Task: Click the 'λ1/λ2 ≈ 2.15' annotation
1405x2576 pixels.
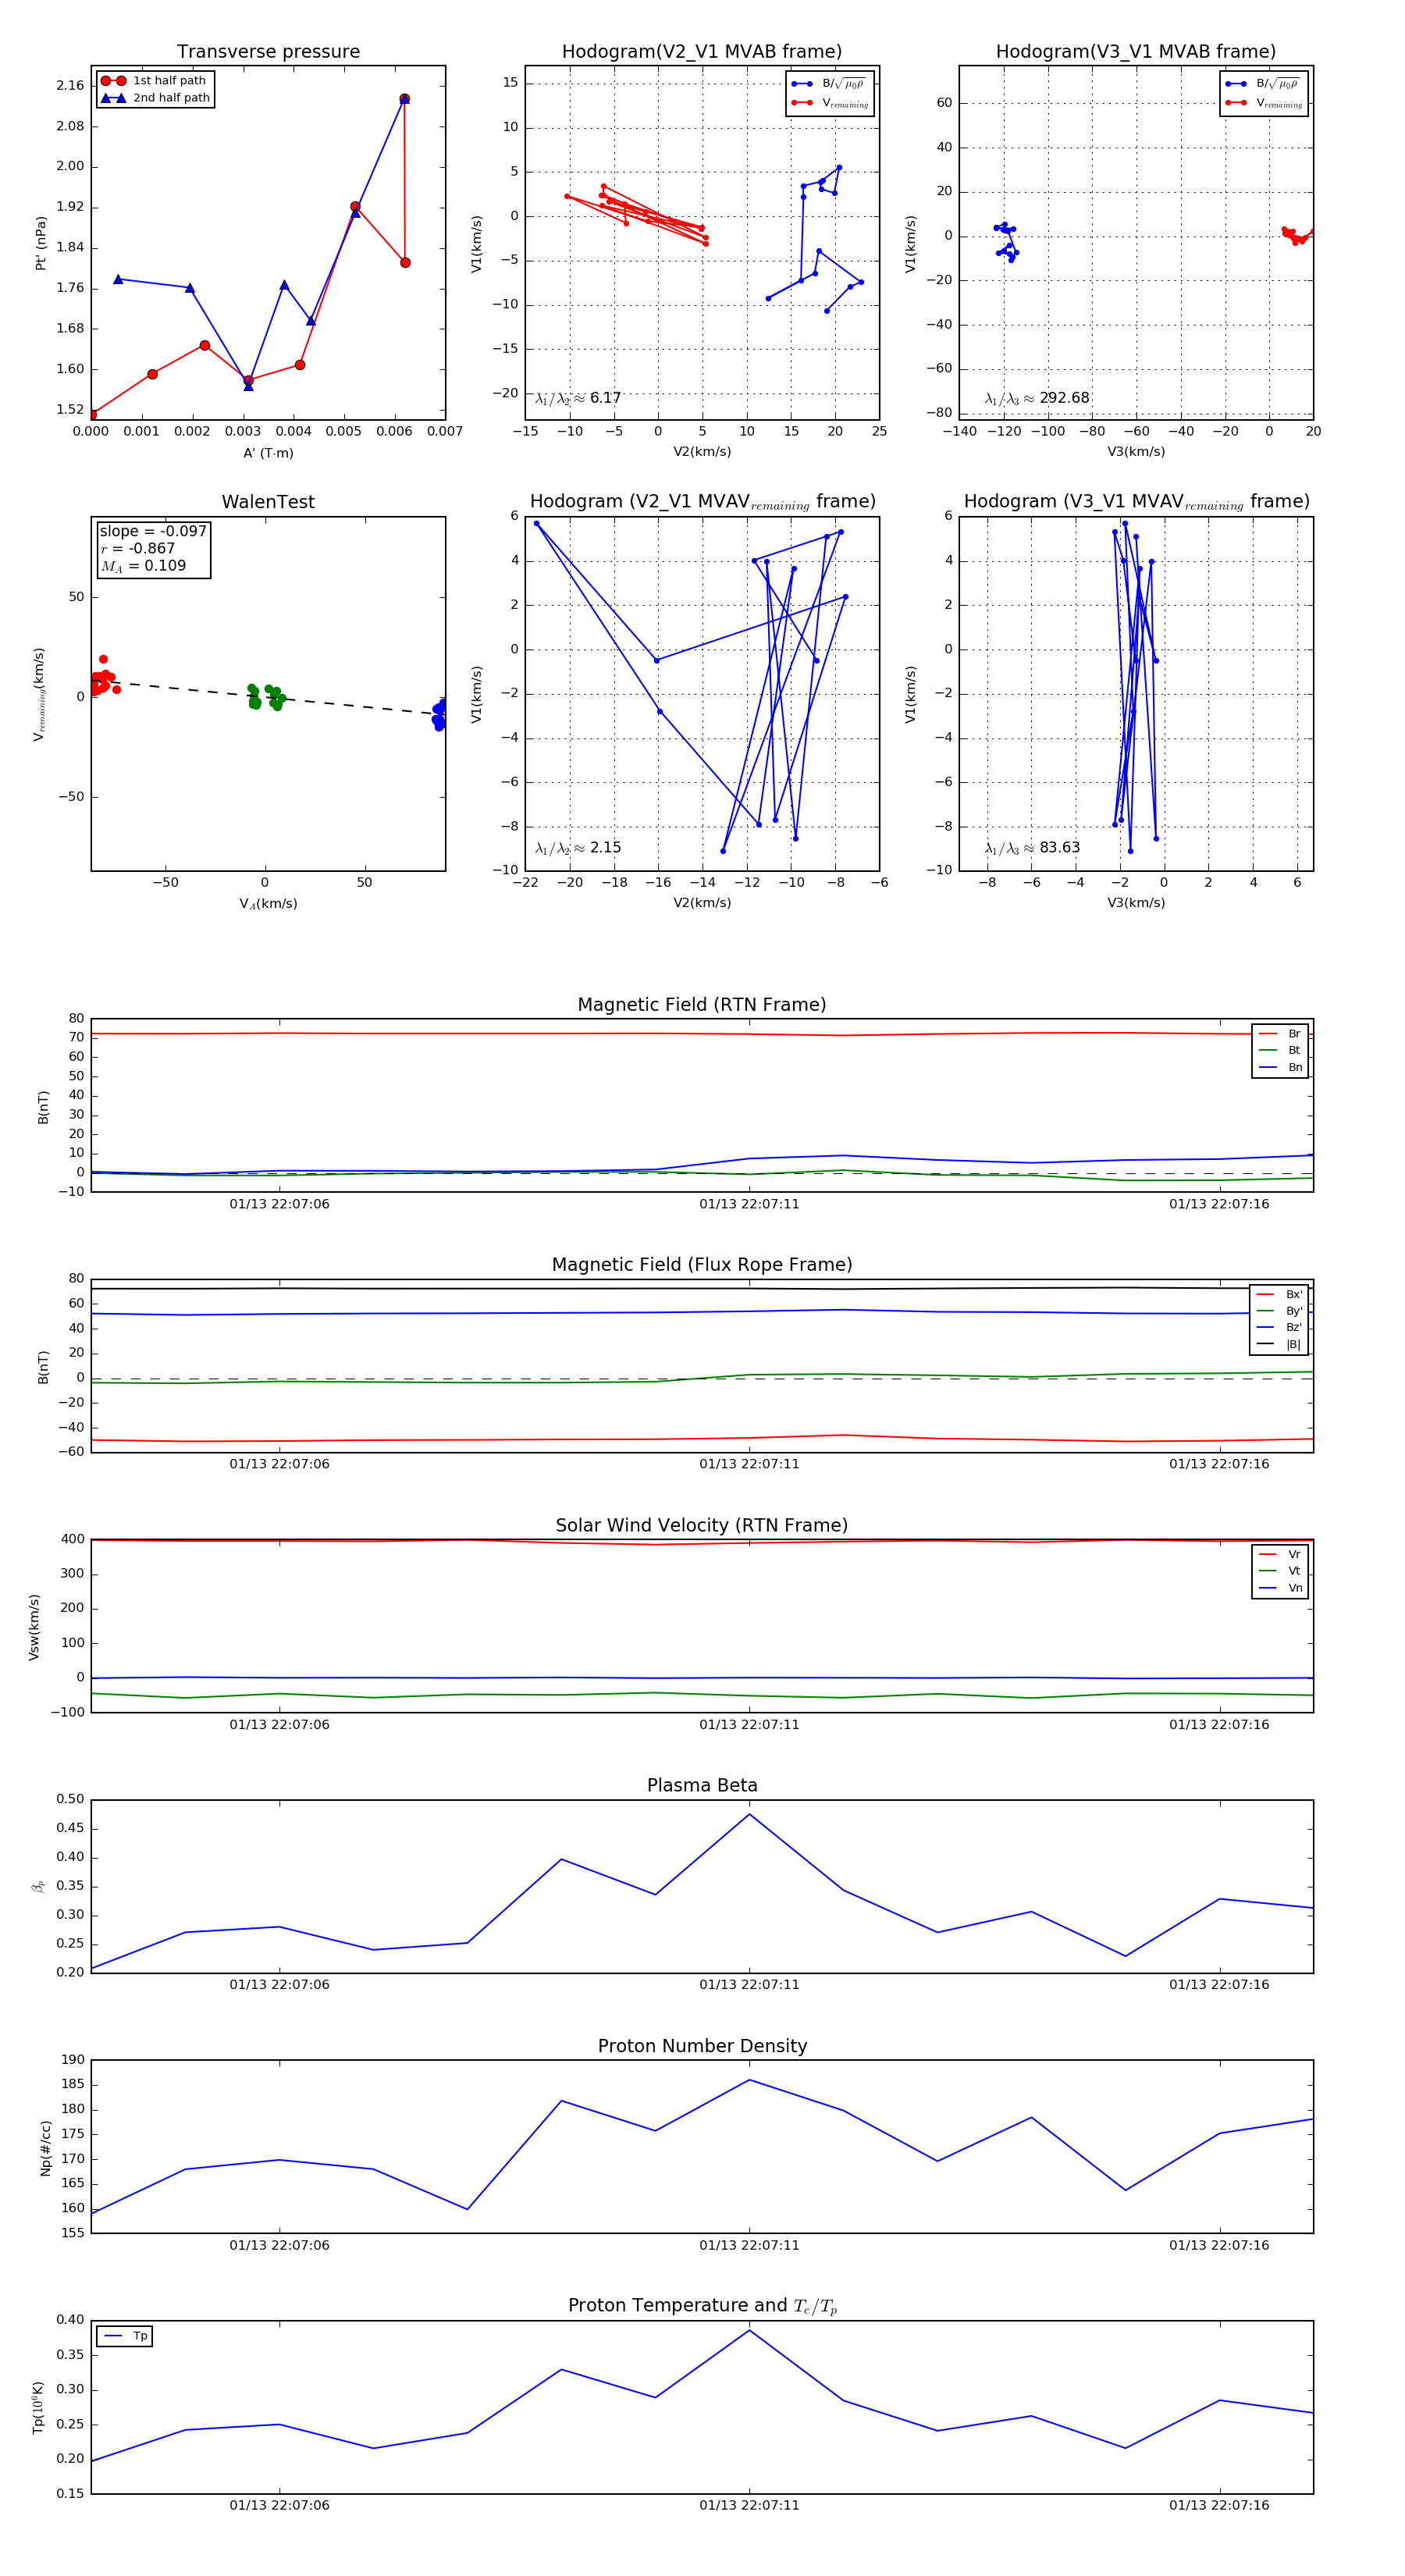Action: point(578,848)
